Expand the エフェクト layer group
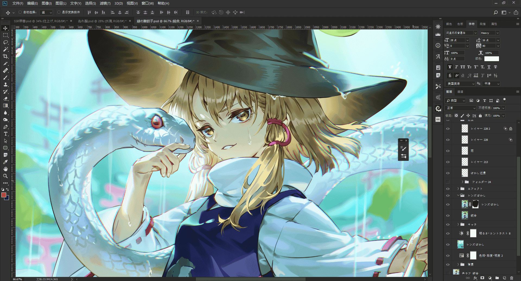The height and width of the screenshot is (281, 521). point(458,189)
